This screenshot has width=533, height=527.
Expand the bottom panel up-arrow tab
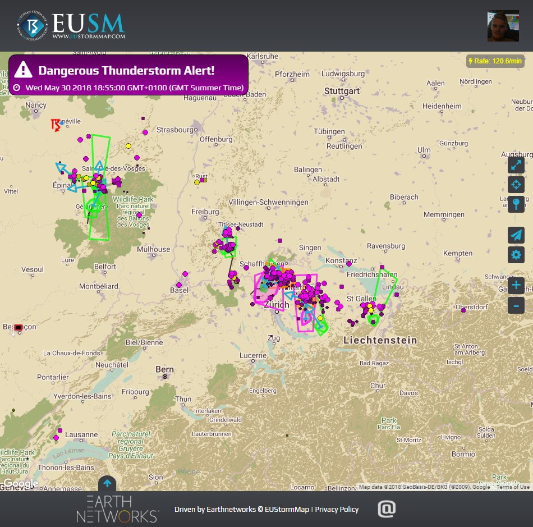point(107,483)
